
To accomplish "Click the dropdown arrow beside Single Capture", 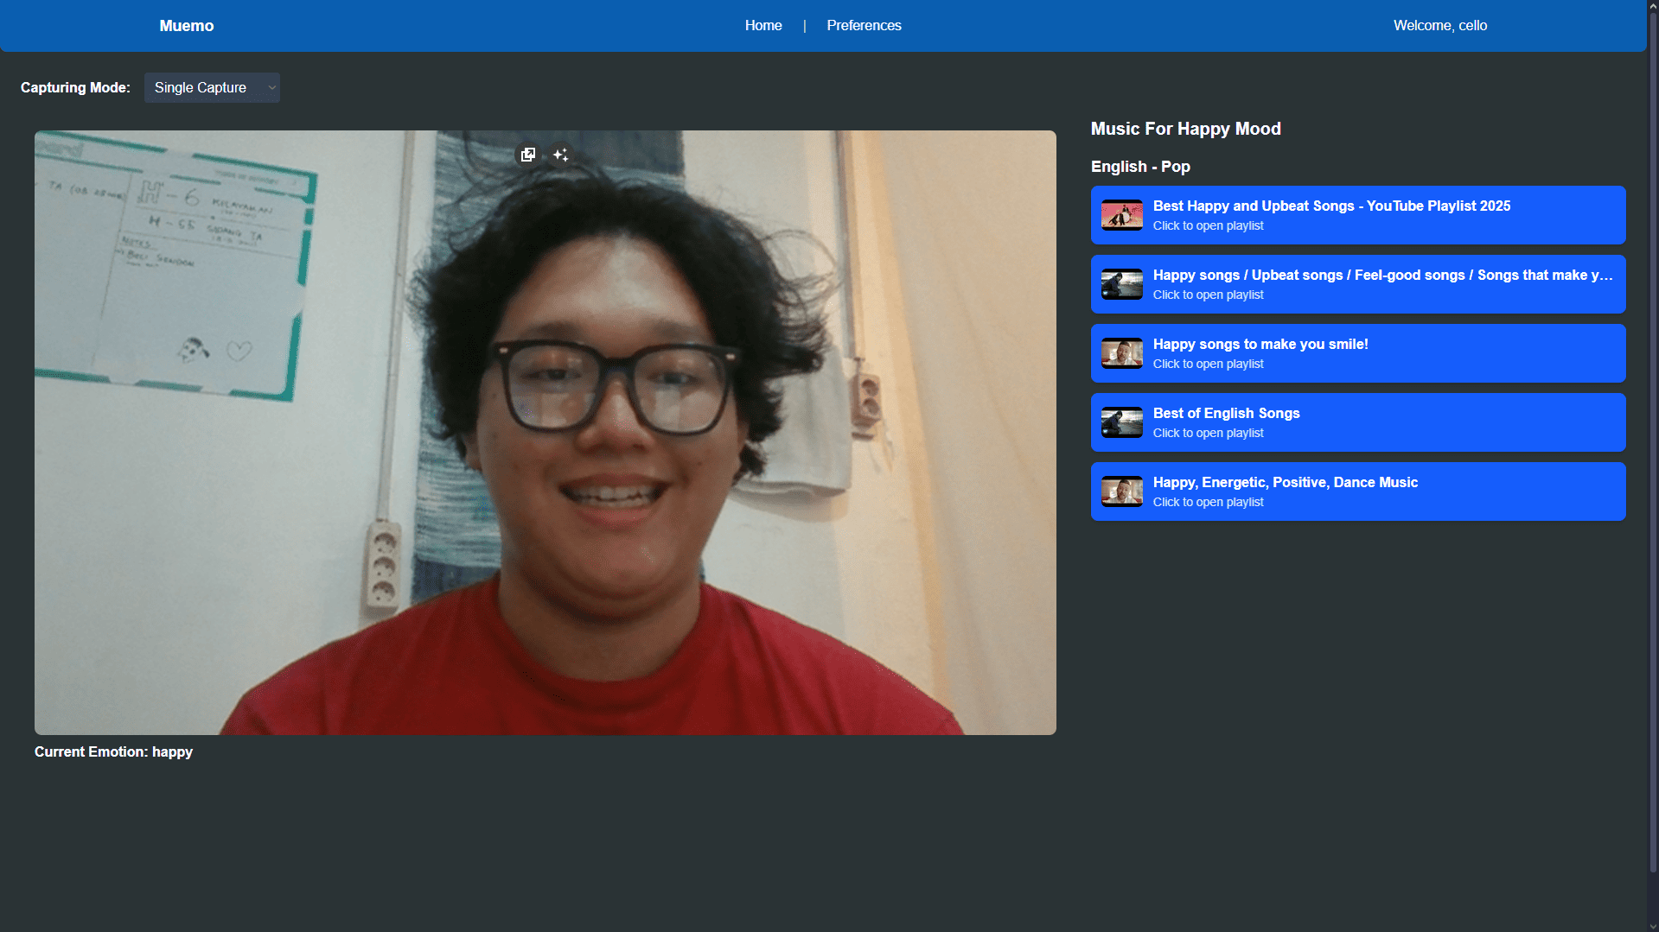I will point(271,88).
